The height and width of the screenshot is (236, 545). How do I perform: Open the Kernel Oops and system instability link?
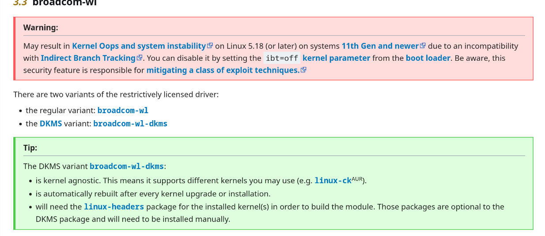click(x=139, y=46)
